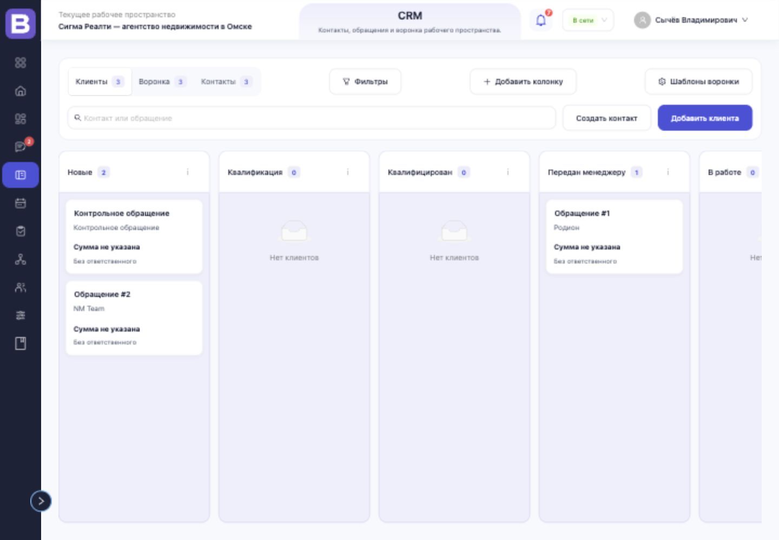This screenshot has height=540, width=779.
Task: Open 'Шаблоны воронки' settings
Action: [698, 82]
